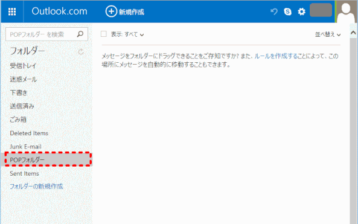This screenshot has height=224, width=358.
Task: Refresh folders with the circular arrow icon
Action: [81, 52]
